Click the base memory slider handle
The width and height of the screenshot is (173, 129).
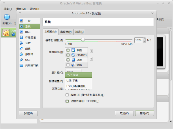point(83,40)
